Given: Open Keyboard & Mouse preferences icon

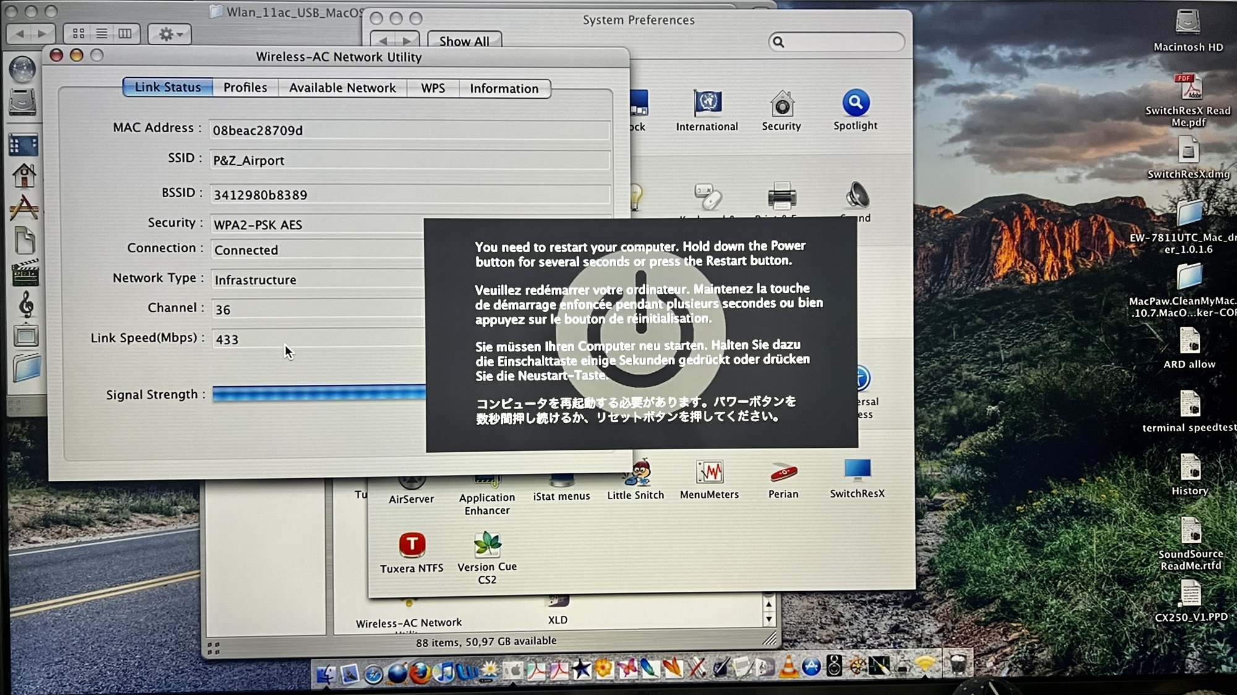Looking at the screenshot, I should 708,196.
